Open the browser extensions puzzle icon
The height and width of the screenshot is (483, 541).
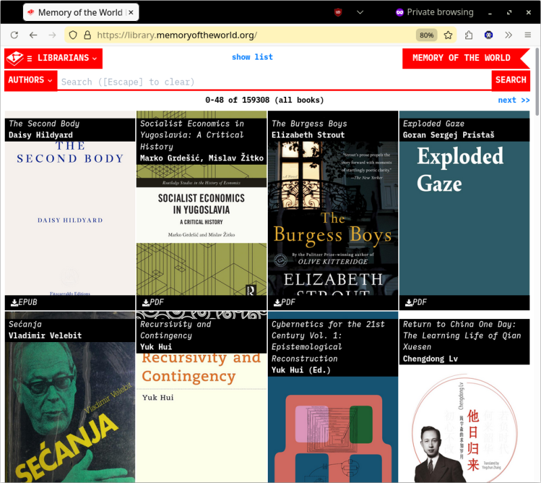pos(469,35)
